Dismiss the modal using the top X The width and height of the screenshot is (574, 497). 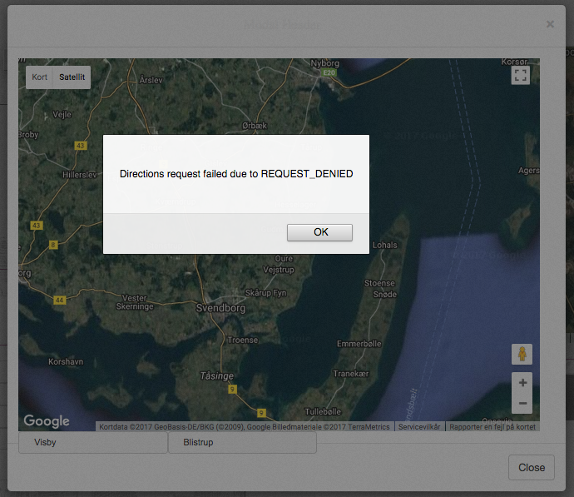coord(550,24)
